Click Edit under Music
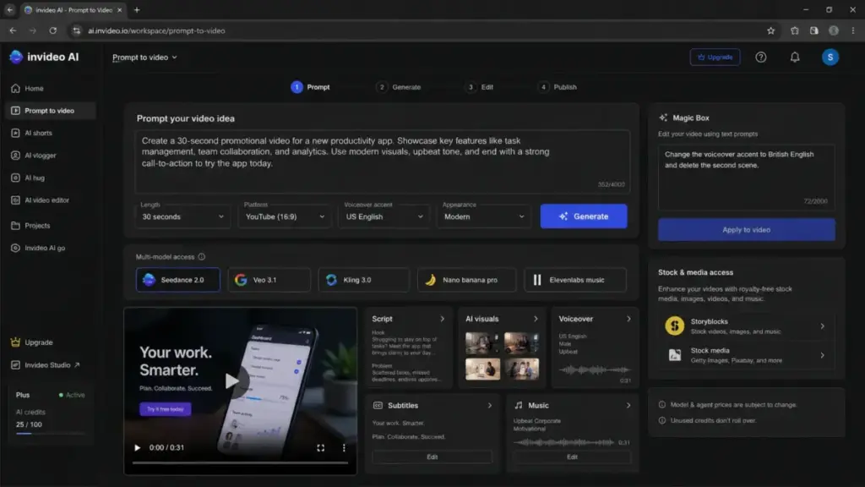Screen dimensions: 865x487 pos(572,457)
